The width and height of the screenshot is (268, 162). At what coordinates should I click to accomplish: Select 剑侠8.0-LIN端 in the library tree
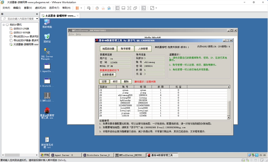(21, 29)
